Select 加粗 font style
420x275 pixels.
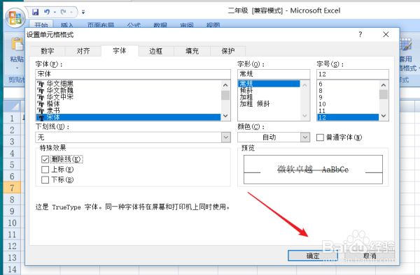(x=269, y=97)
